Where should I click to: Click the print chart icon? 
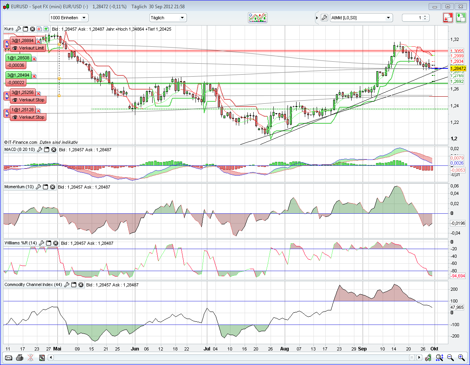pyautogui.click(x=19, y=358)
